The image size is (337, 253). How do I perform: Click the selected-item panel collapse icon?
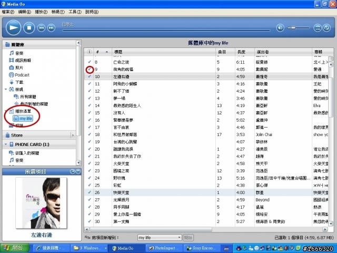(78, 171)
